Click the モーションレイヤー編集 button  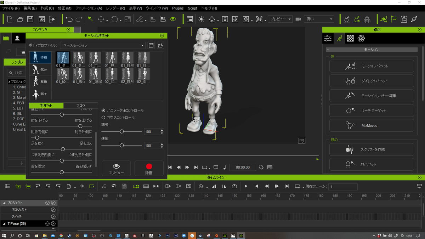point(372,96)
